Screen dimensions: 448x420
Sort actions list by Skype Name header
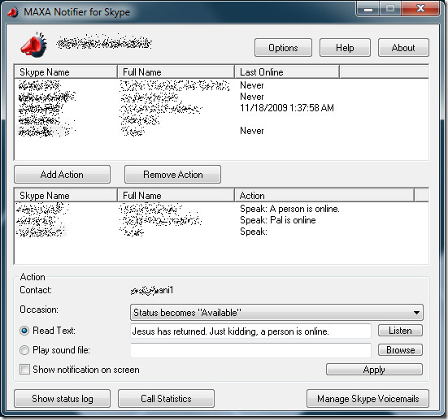click(66, 196)
